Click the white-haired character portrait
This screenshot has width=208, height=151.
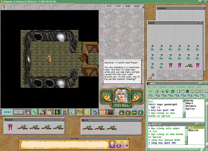click(122, 96)
